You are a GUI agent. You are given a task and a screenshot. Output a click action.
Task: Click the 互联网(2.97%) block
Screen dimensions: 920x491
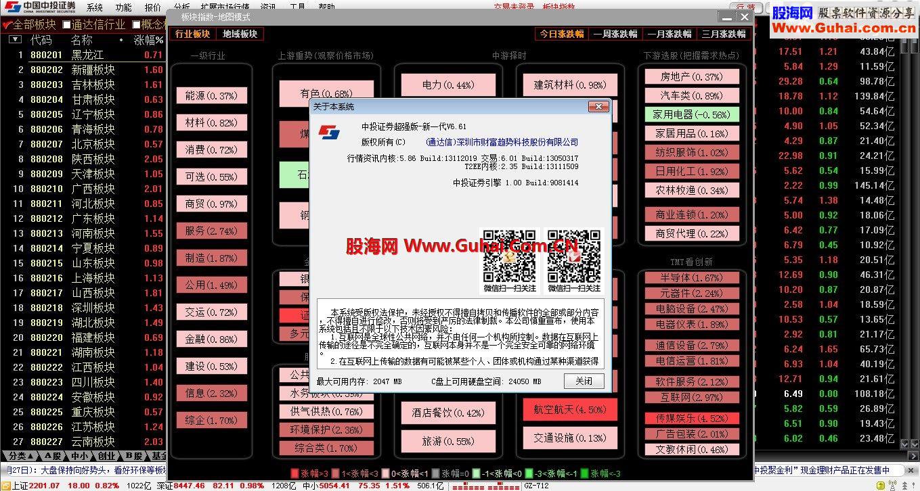point(692,398)
